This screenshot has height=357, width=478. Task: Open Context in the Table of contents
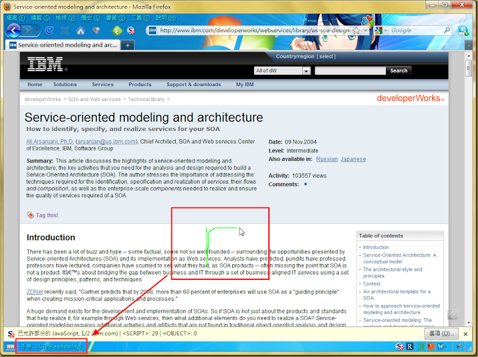(x=372, y=284)
